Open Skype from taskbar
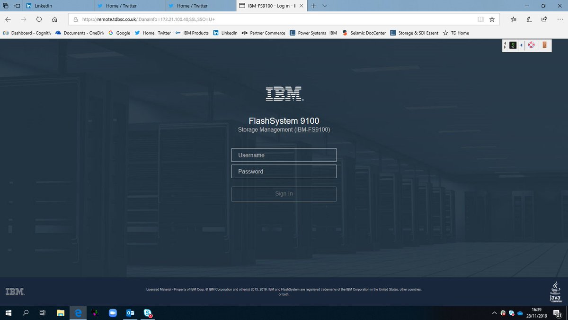The height and width of the screenshot is (320, 568). tap(148, 313)
